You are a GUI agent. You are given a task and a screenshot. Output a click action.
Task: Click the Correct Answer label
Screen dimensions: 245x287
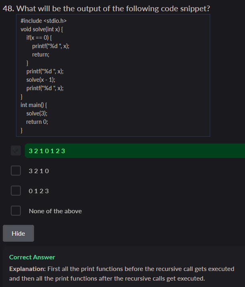[x=32, y=257]
